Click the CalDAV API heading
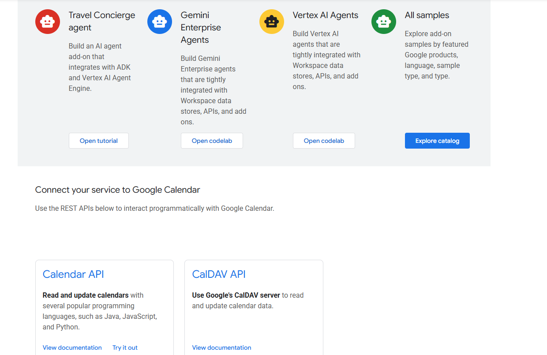The image size is (547, 355). tap(219, 274)
